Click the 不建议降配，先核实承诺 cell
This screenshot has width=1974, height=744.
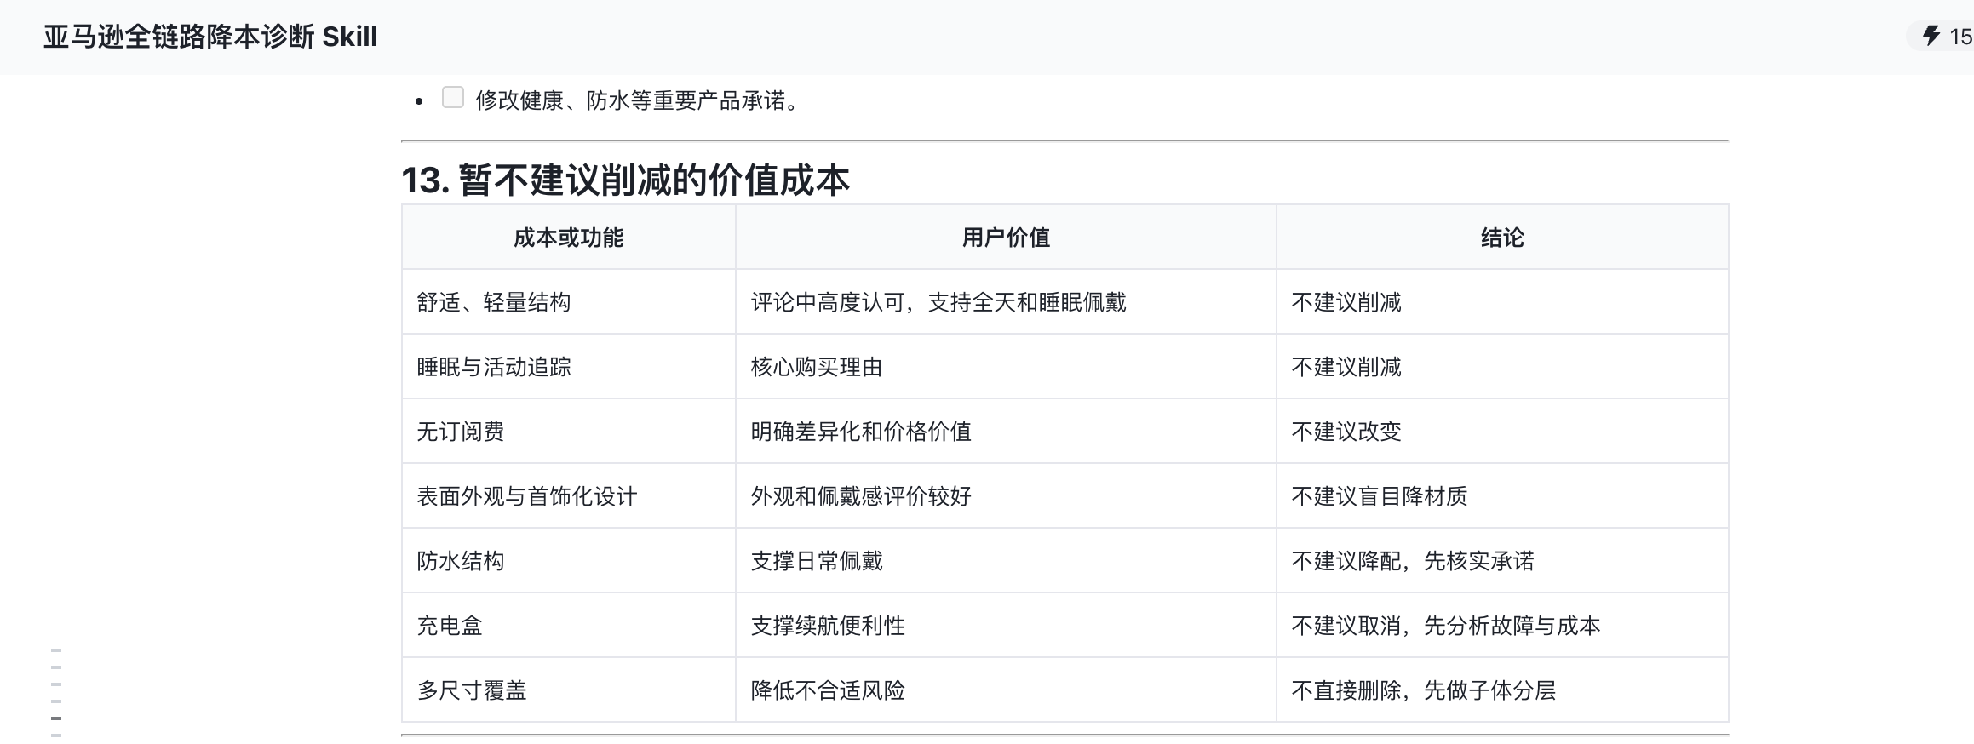[1502, 561]
